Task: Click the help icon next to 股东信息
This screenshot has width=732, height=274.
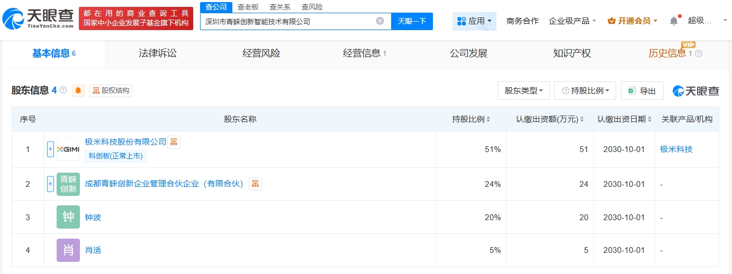Action: 64,90
